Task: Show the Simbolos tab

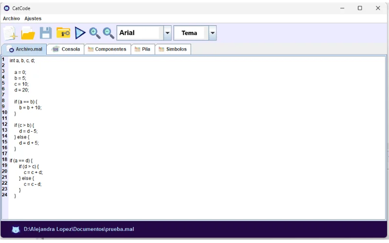Action: 173,49
